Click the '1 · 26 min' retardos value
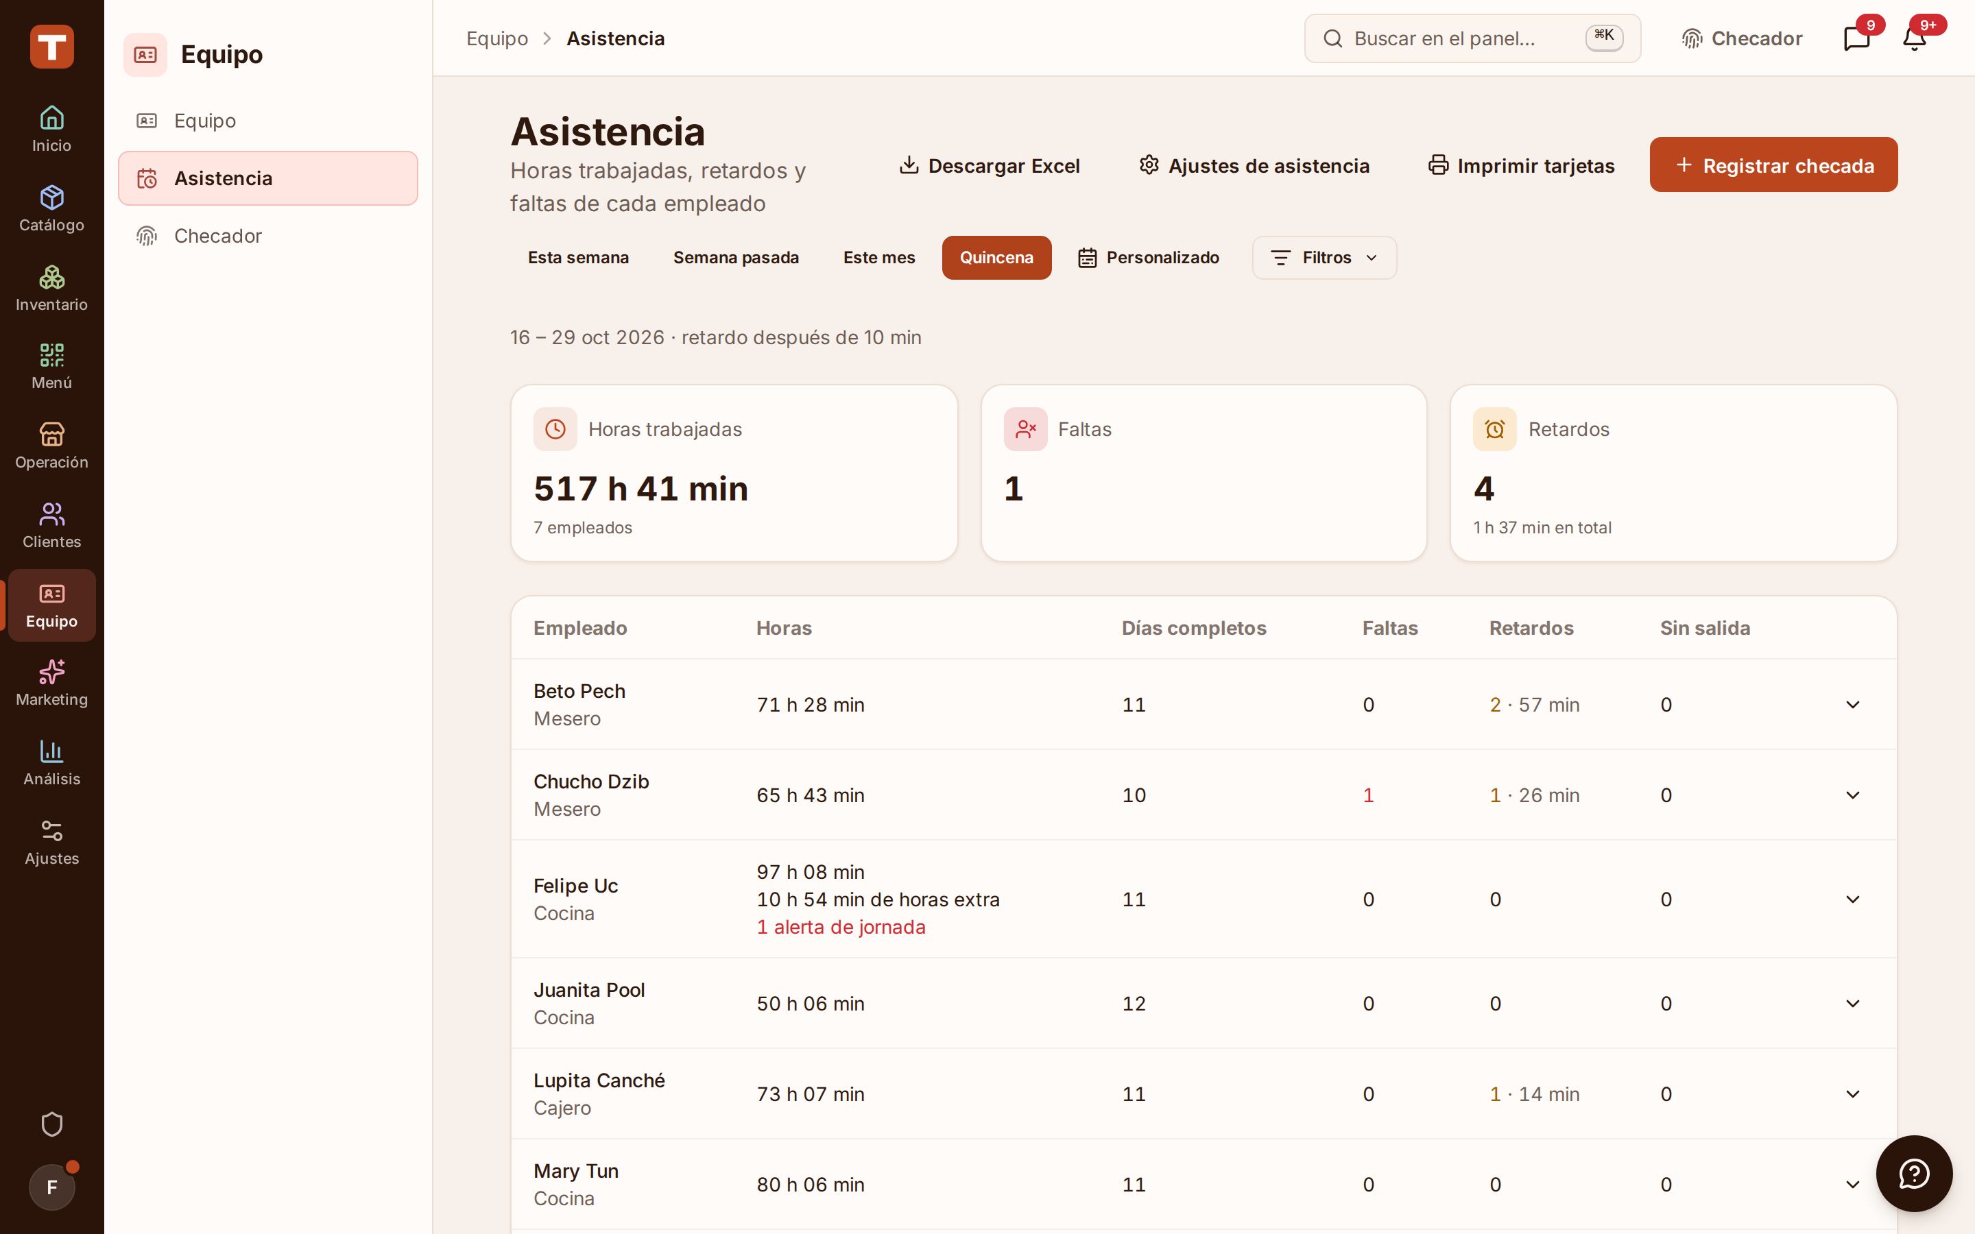 click(1534, 795)
